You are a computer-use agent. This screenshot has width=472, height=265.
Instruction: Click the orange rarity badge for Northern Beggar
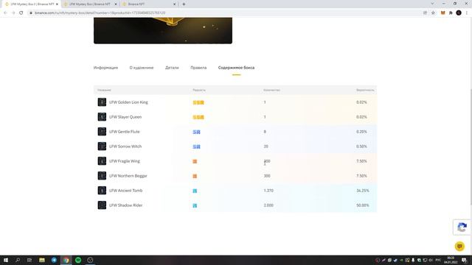(x=195, y=177)
